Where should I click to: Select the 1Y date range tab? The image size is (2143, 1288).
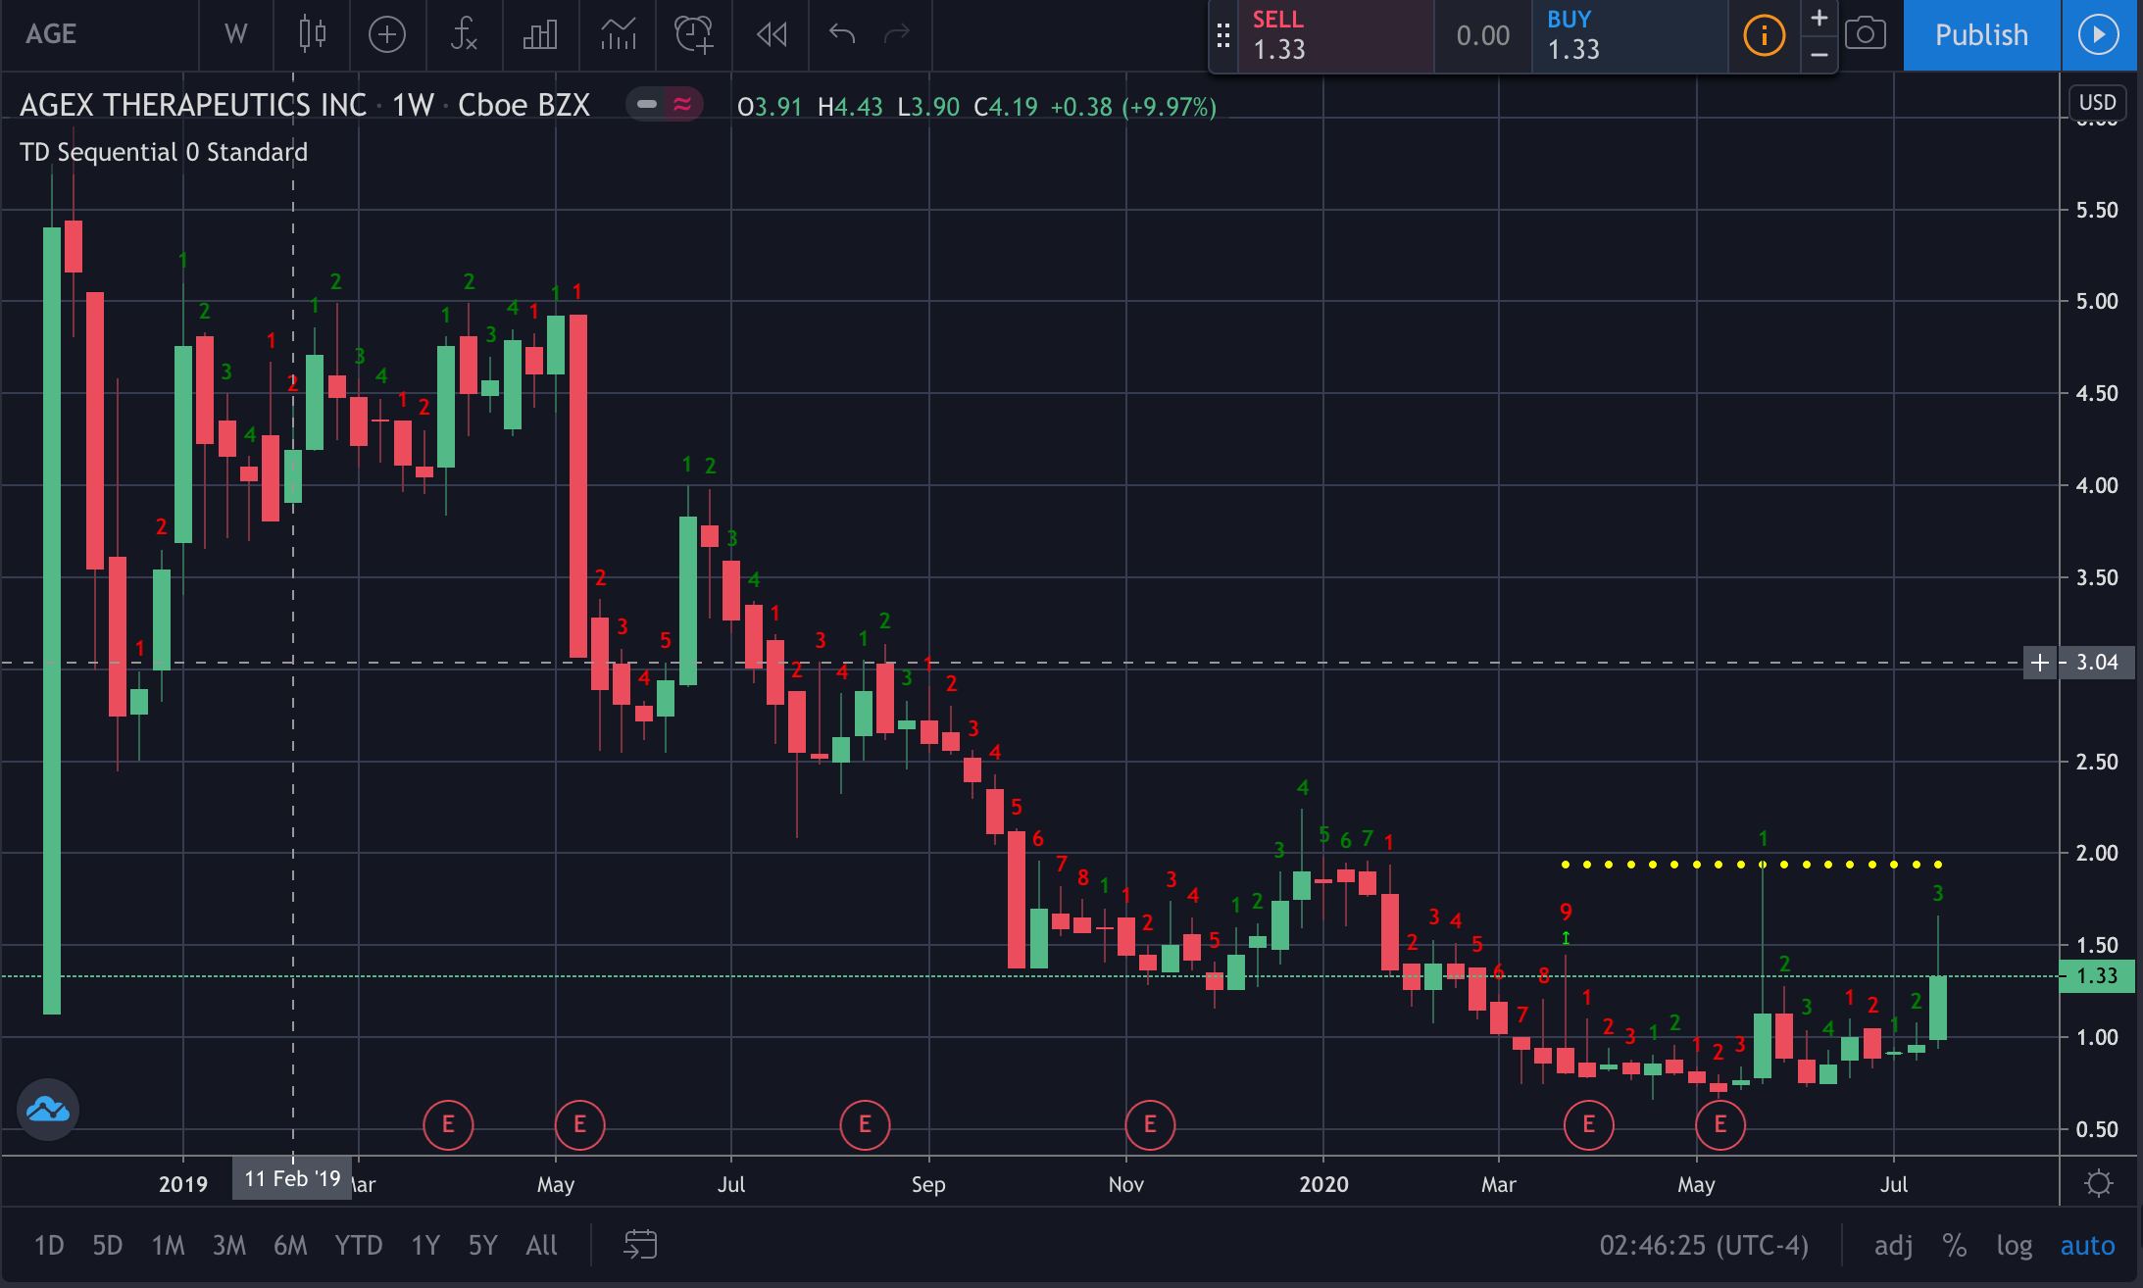pyautogui.click(x=424, y=1245)
